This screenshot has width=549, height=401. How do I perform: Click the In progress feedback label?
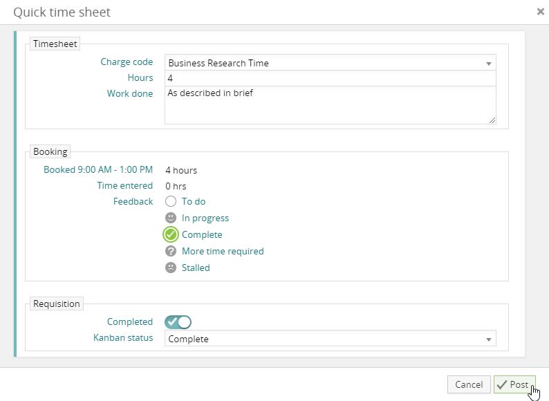click(x=205, y=218)
